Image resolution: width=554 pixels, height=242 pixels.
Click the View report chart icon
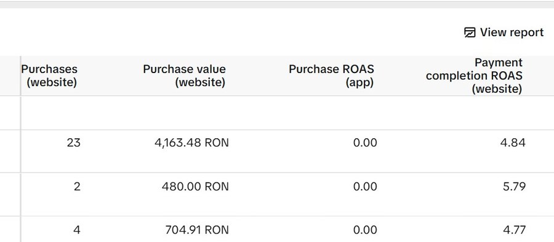(x=470, y=33)
